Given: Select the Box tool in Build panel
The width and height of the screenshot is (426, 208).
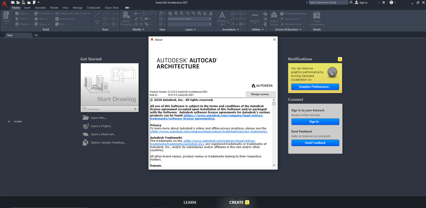Looking at the screenshot, I should (60, 24).
